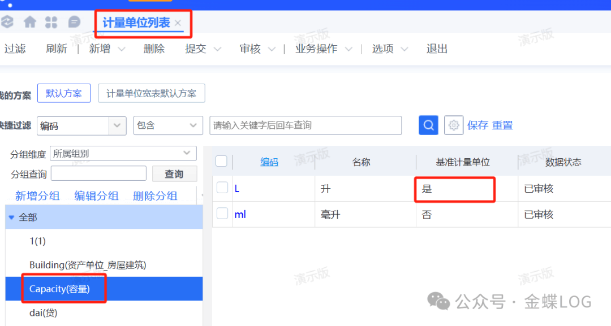Open the 编码 quick filter field dropdown

pyautogui.click(x=117, y=125)
